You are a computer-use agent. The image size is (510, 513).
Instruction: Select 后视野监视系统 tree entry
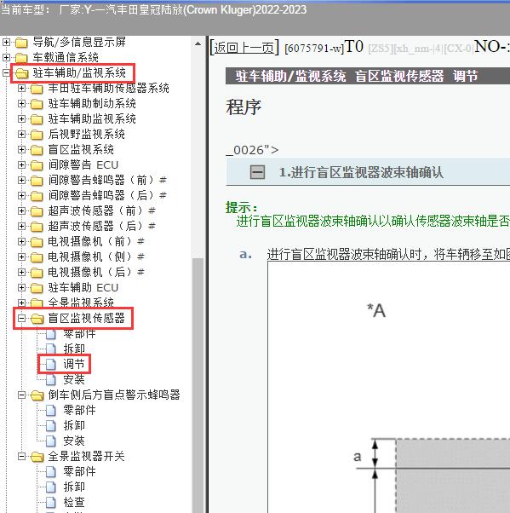pos(86,134)
